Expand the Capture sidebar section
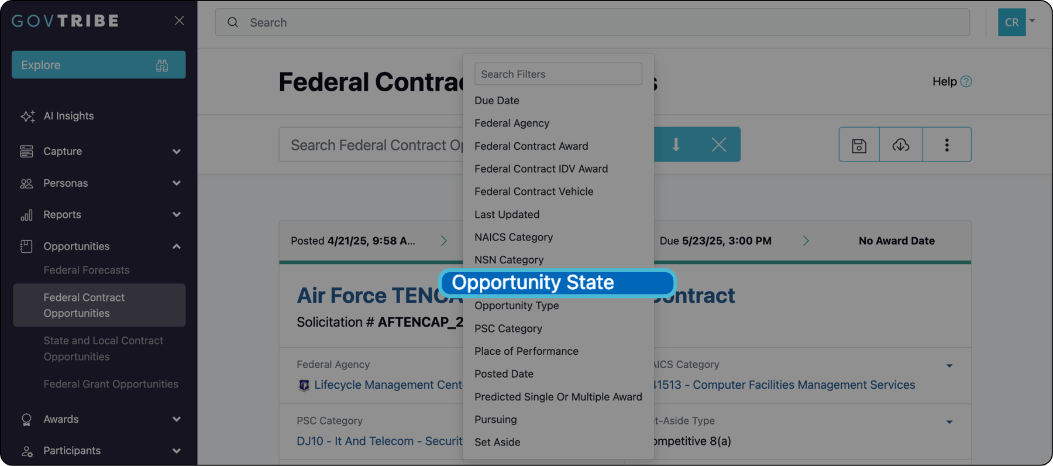The width and height of the screenshot is (1053, 466). pyautogui.click(x=177, y=151)
